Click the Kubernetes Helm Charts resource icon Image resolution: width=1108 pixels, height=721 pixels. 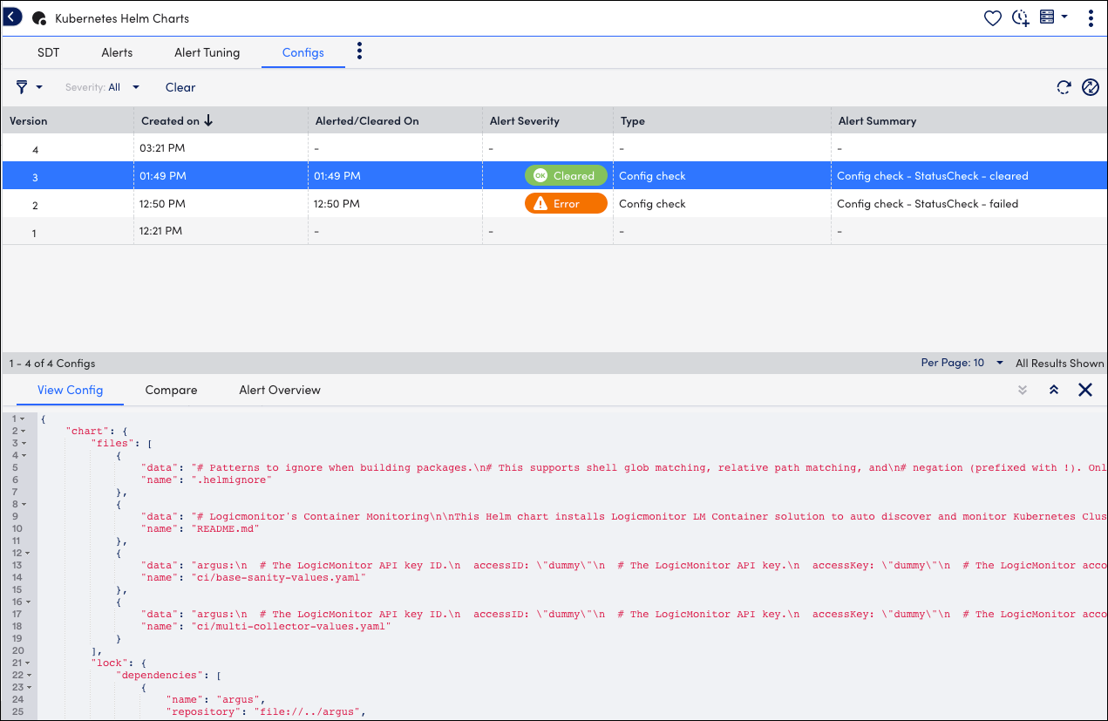pos(38,18)
